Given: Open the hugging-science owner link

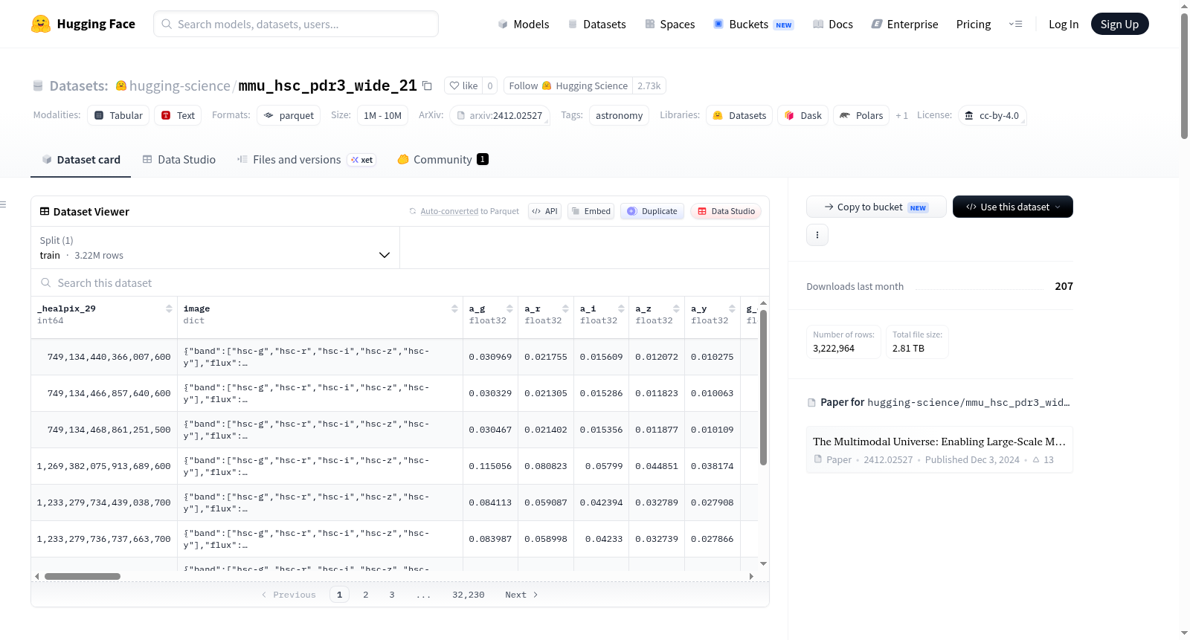Looking at the screenshot, I should tap(179, 85).
